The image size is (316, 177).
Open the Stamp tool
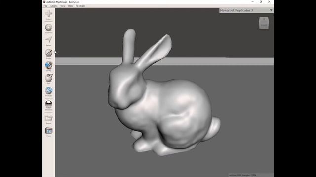[48, 65]
